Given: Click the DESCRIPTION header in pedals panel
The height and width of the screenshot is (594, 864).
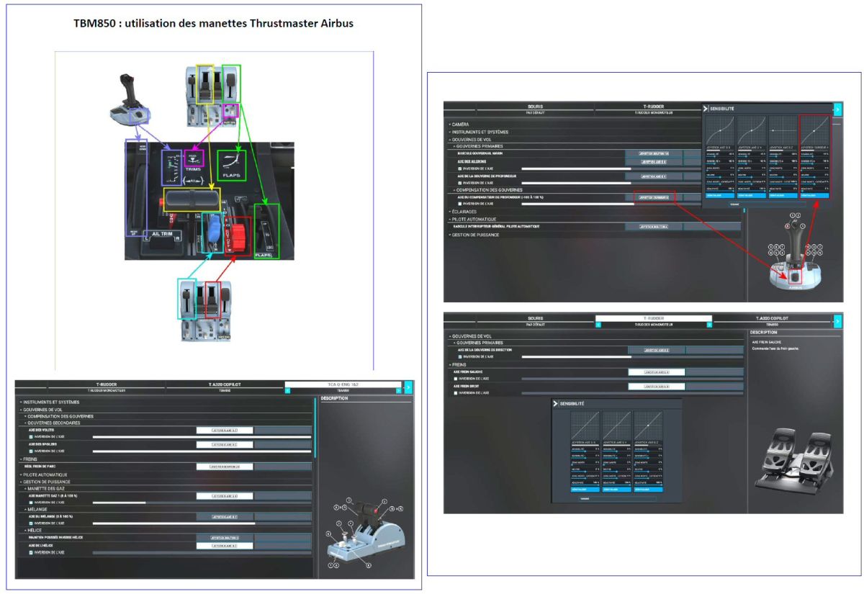Looking at the screenshot, I should point(763,333).
